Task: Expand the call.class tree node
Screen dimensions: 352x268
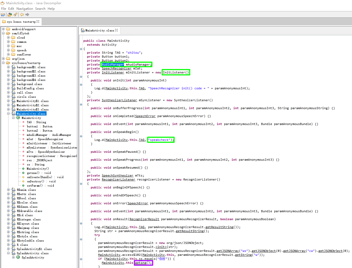Action: [x=8, y=93]
